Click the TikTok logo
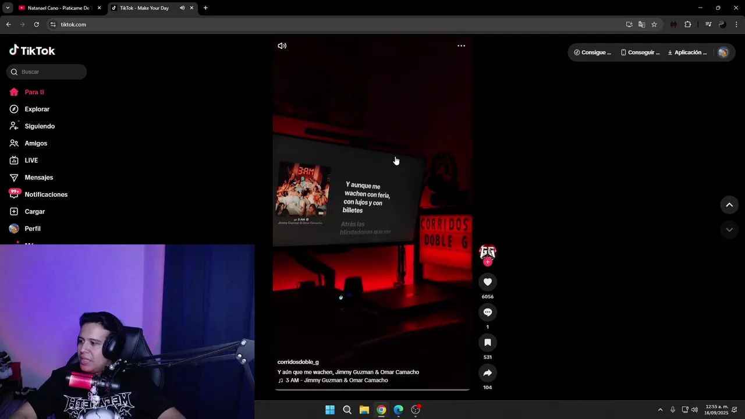 tap(32, 51)
